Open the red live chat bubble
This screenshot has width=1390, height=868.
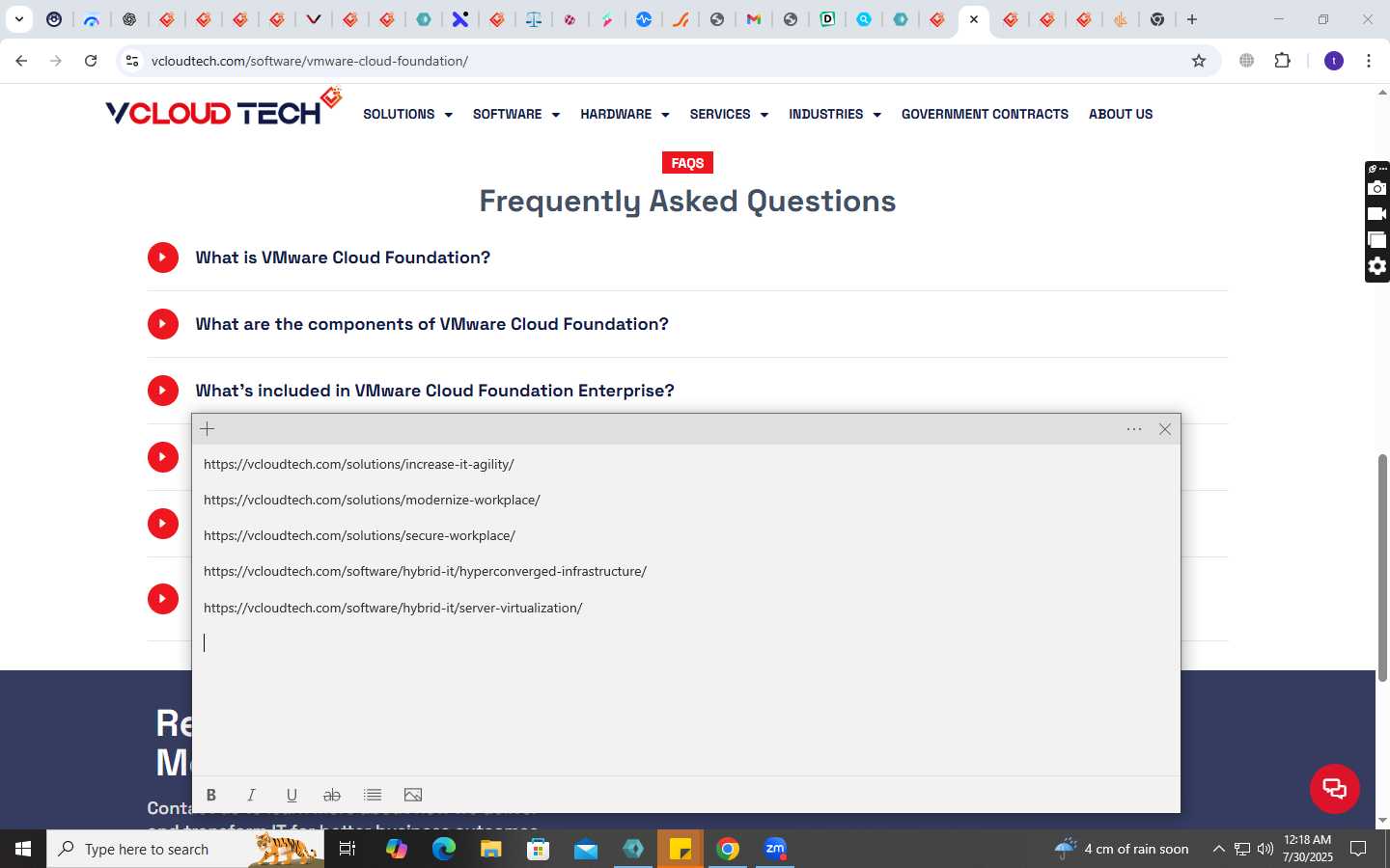tap(1335, 788)
